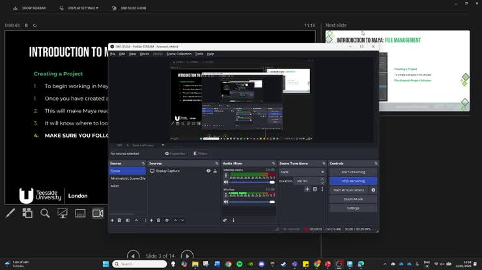The height and width of the screenshot is (270, 482).
Task: Open the OBS File menu
Action: 113,54
